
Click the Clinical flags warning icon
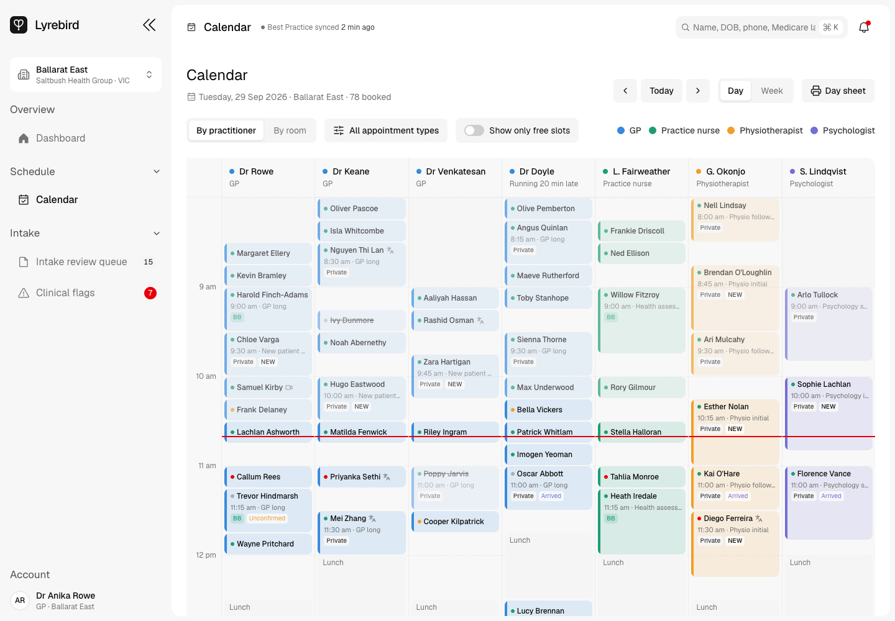(x=24, y=293)
